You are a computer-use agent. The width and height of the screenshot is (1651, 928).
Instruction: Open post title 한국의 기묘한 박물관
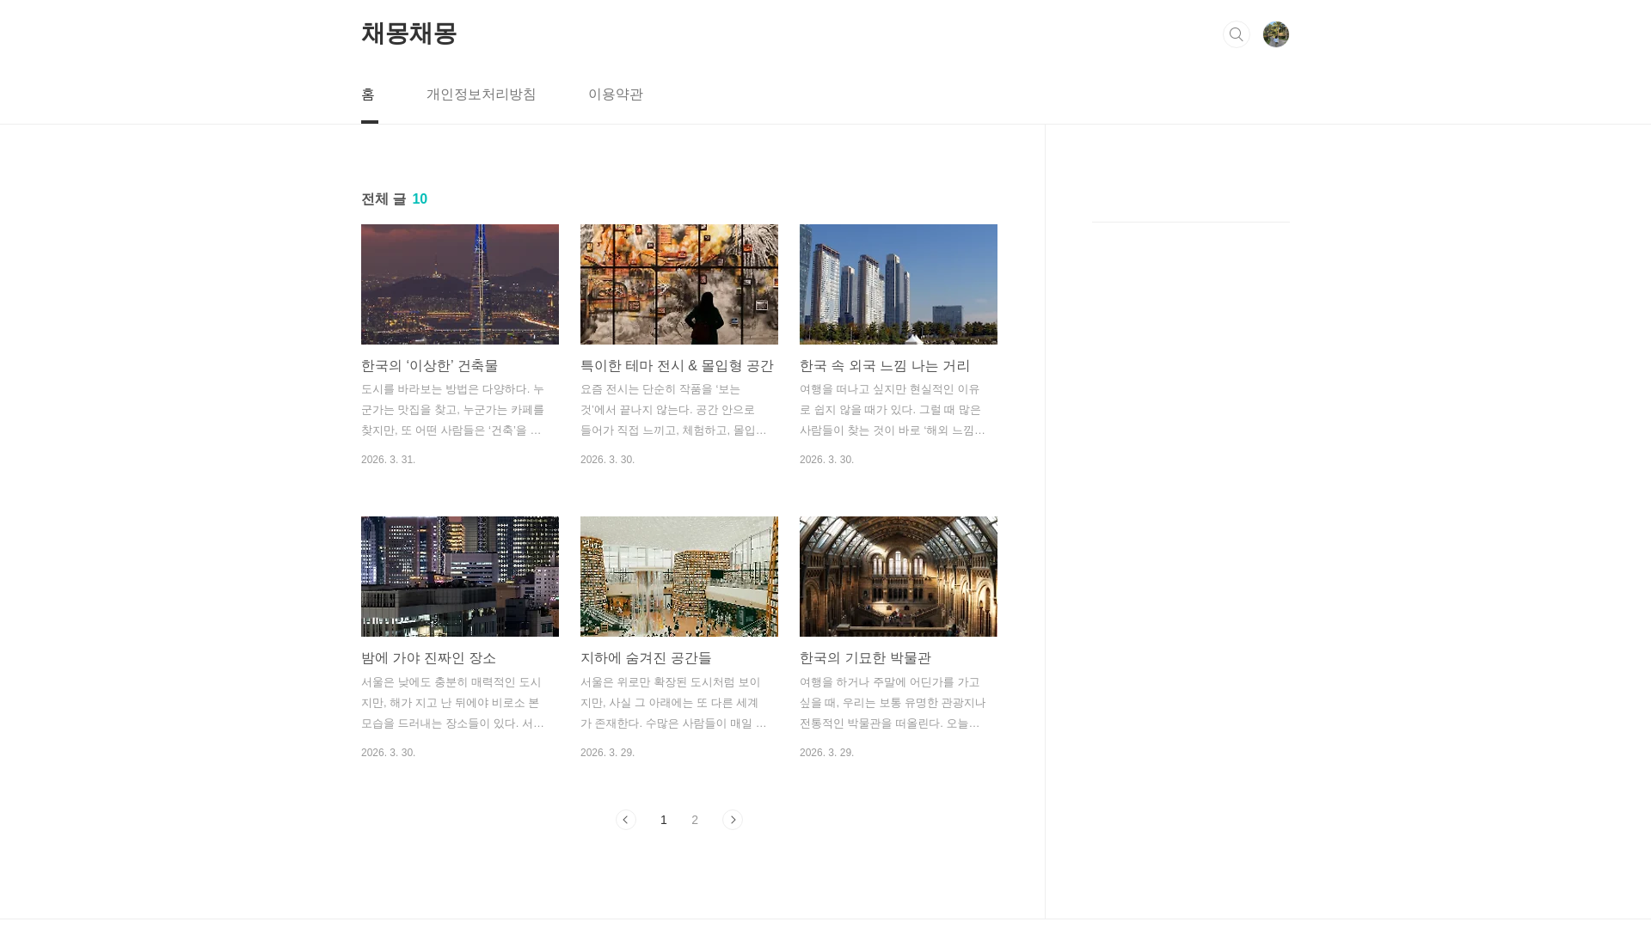point(866,658)
